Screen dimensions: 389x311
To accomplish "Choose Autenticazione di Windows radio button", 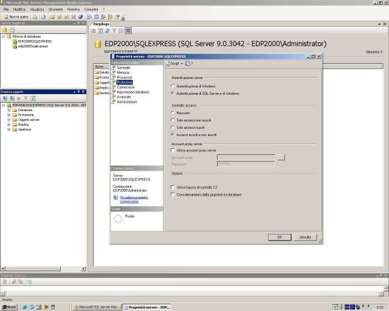I will 173,86.
